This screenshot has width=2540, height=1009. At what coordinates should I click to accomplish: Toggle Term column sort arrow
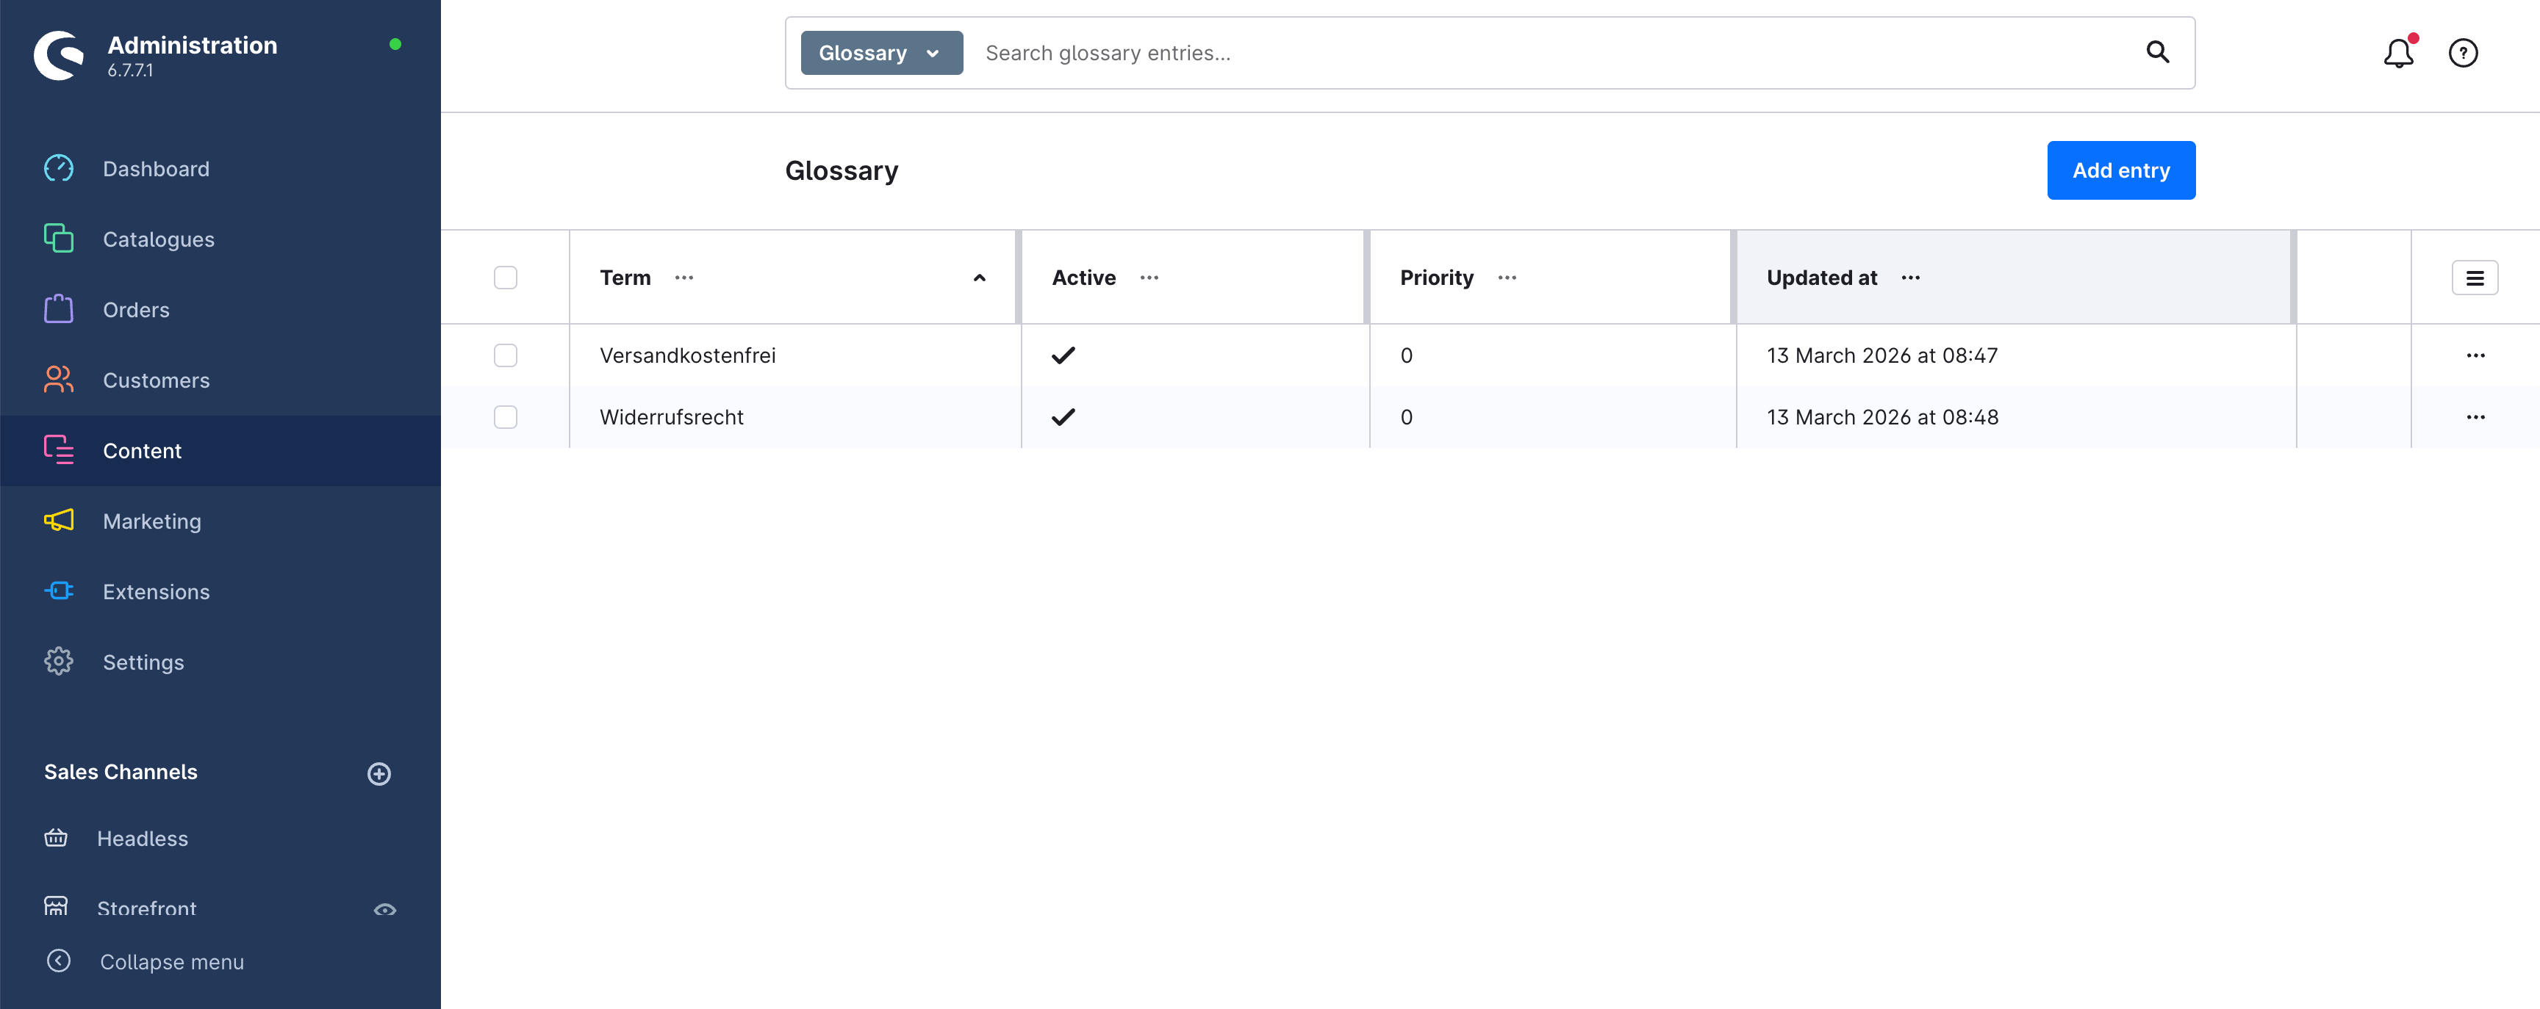click(979, 278)
